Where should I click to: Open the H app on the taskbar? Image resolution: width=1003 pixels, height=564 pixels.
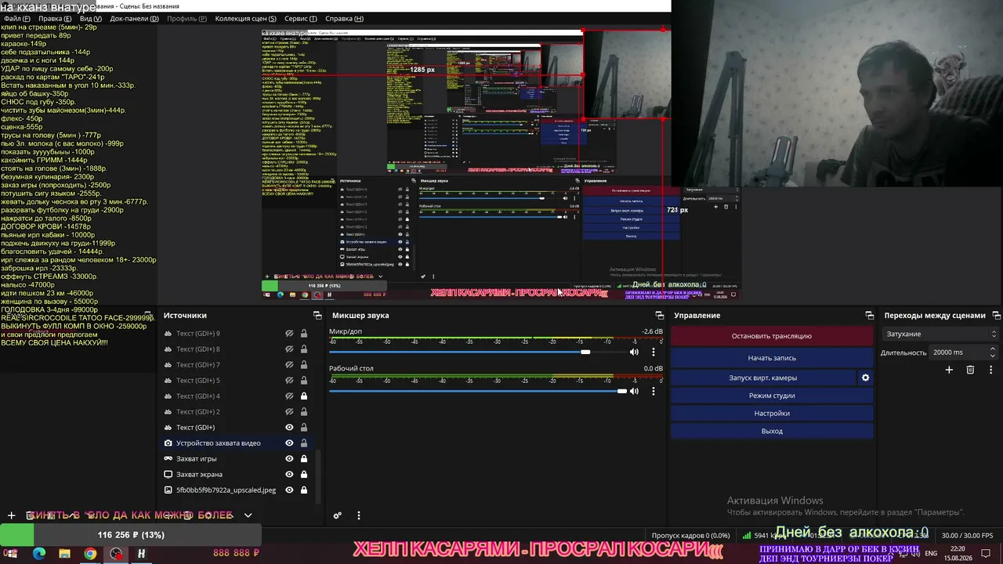[141, 554]
